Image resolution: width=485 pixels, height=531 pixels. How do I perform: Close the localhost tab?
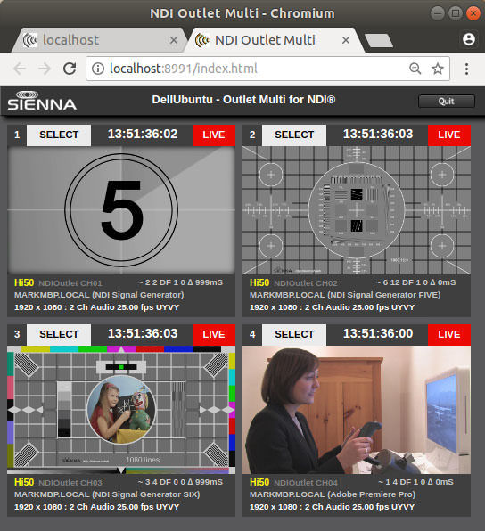(174, 40)
